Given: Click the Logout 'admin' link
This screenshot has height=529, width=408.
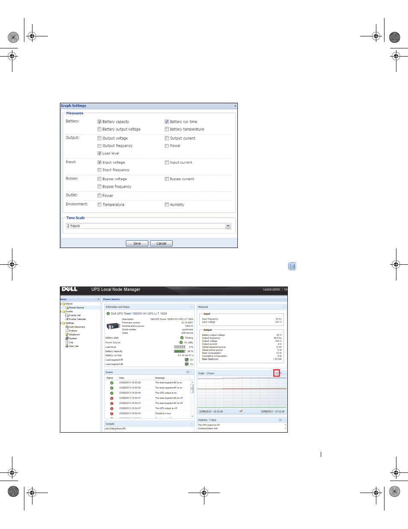Looking at the screenshot, I should coord(272,289).
